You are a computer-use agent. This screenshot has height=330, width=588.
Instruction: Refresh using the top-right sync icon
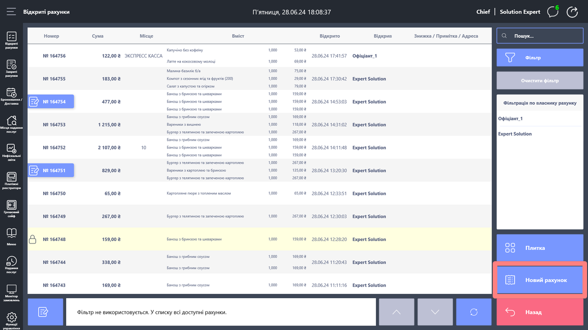click(572, 11)
